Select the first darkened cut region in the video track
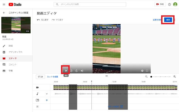Screen dimensions: 179x112 click(73, 87)
